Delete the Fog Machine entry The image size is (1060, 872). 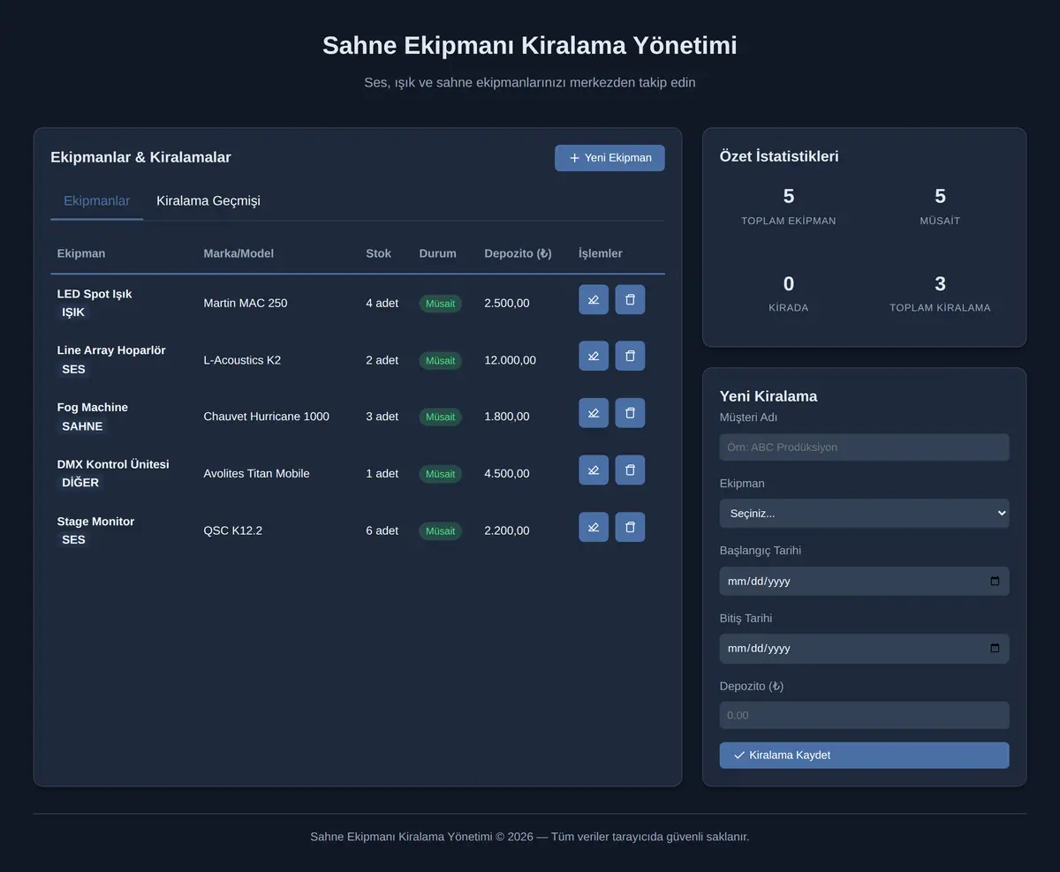point(630,413)
